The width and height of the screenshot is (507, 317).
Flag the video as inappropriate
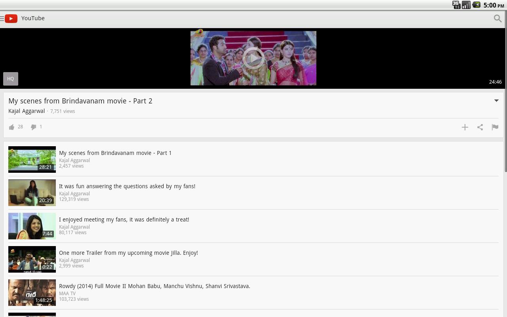(495, 127)
